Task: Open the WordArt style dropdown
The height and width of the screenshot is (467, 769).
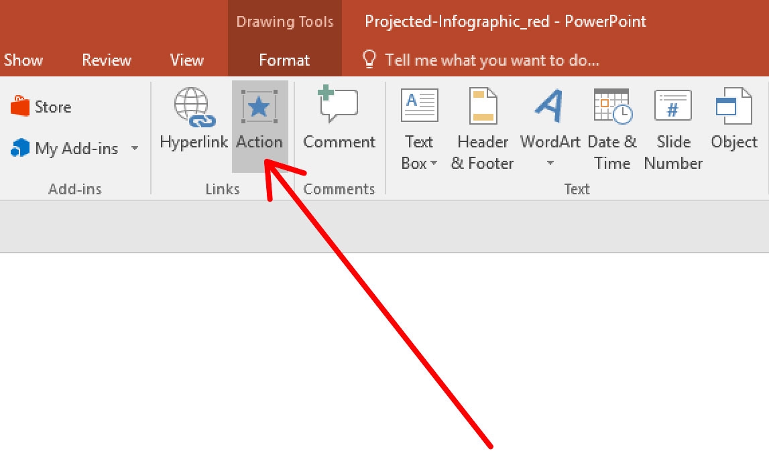Action: click(550, 163)
